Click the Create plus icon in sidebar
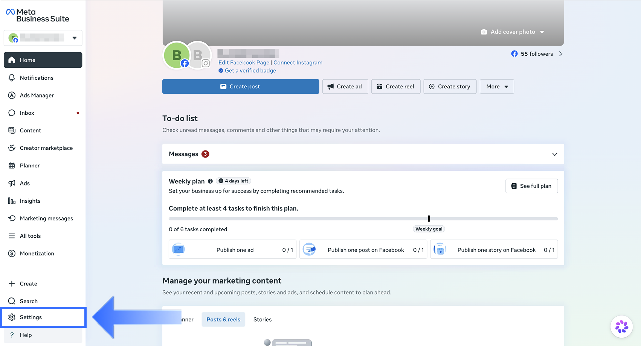The height and width of the screenshot is (346, 641). pos(12,284)
